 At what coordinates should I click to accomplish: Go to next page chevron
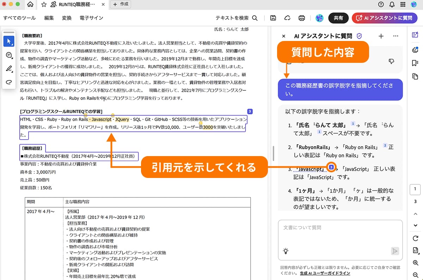click(415, 225)
